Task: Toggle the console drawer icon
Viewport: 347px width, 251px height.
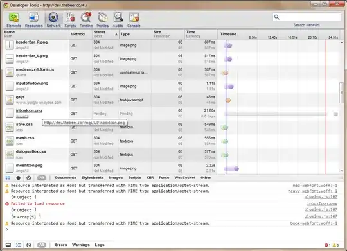Action: click(19, 245)
